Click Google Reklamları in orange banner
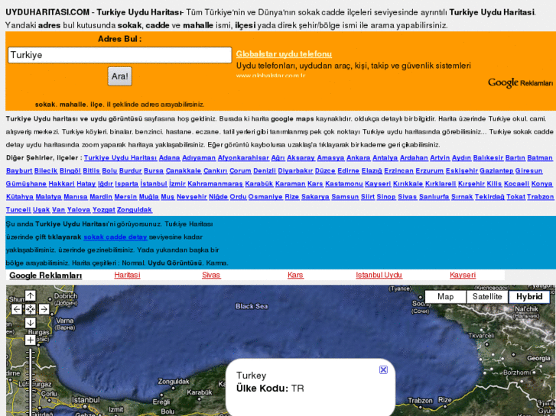 pos(520,83)
